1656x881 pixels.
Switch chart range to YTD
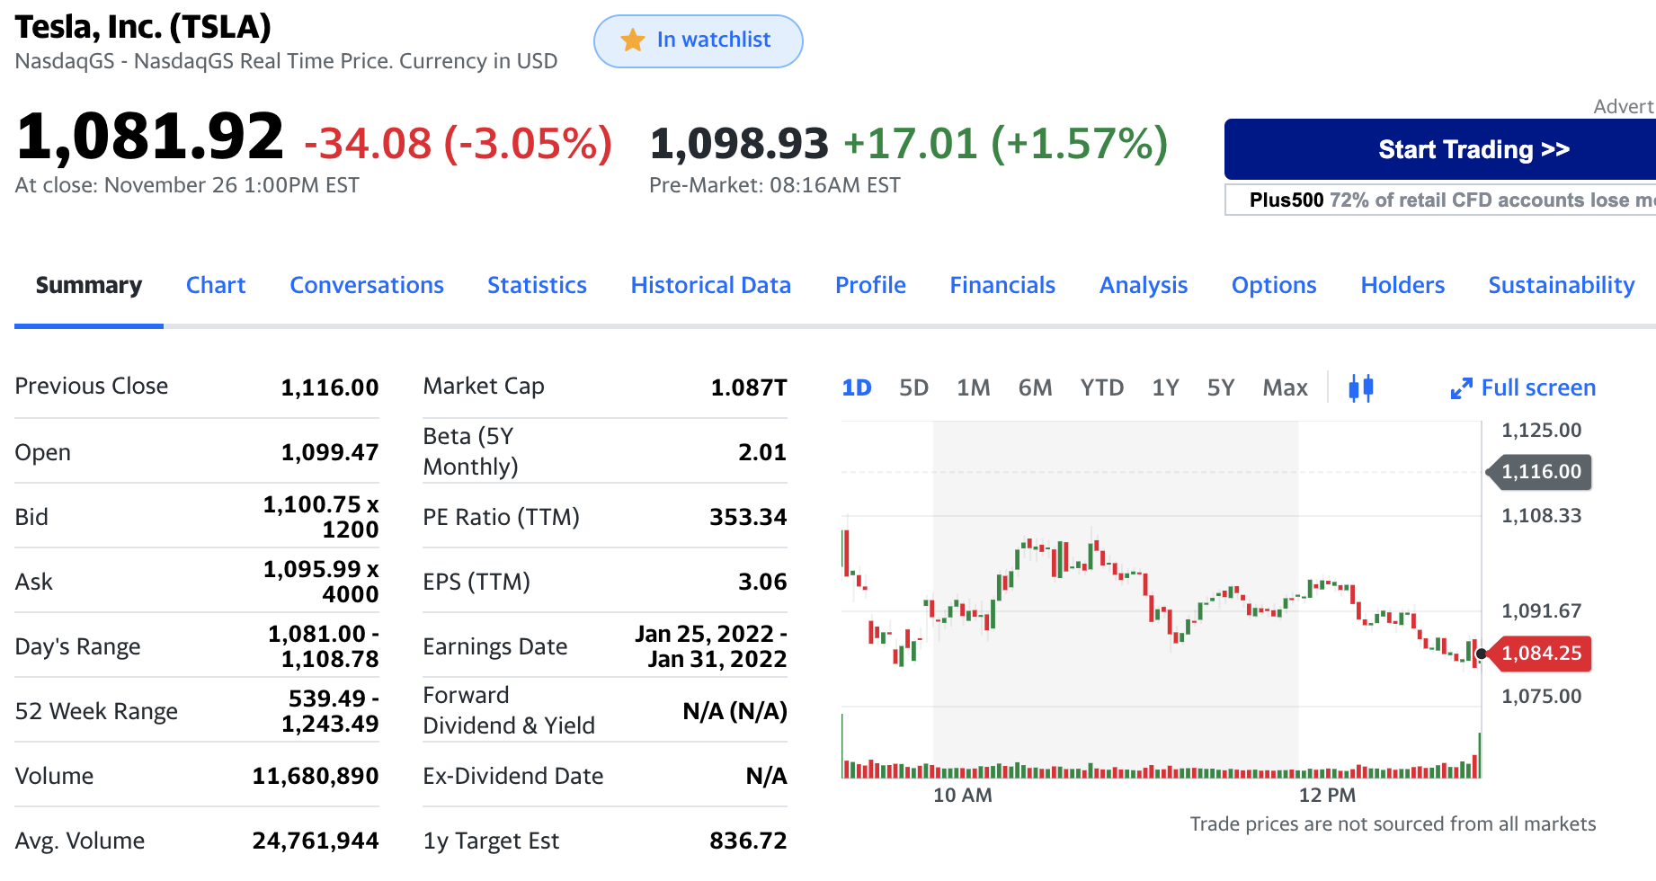click(1101, 387)
